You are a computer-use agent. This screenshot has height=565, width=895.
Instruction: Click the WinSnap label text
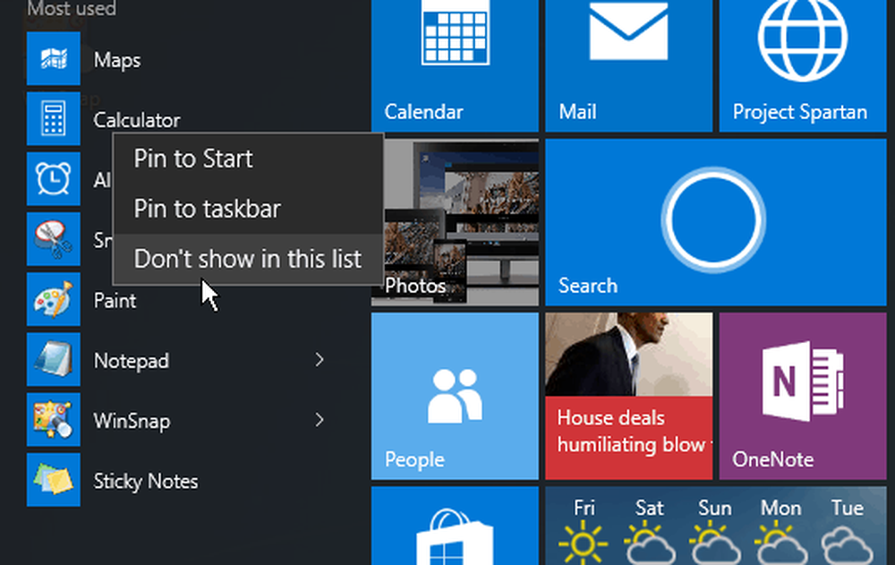coord(132,421)
